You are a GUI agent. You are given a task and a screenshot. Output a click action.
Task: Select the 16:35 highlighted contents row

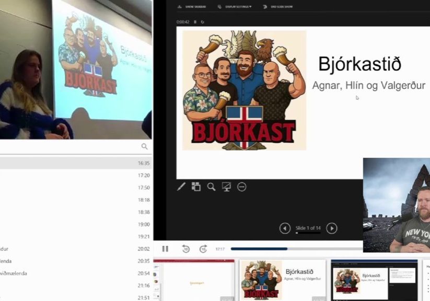[73, 163]
